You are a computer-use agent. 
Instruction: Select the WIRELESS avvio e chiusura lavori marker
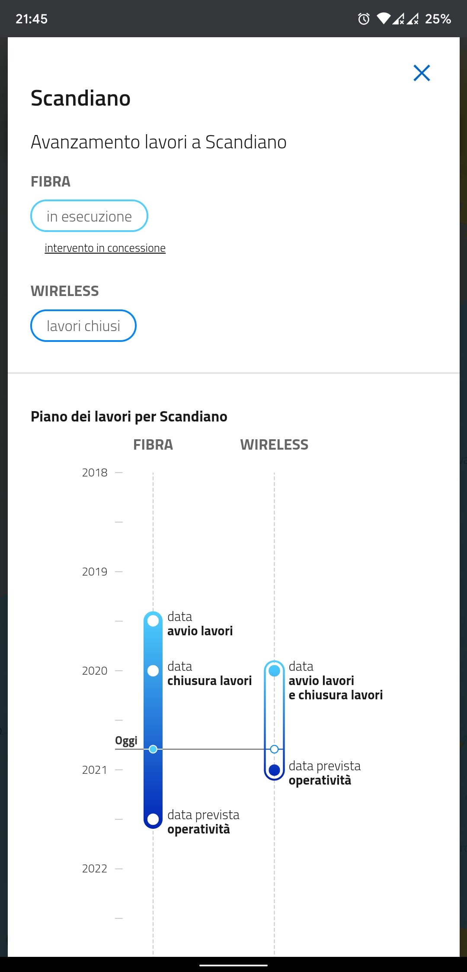tap(274, 671)
